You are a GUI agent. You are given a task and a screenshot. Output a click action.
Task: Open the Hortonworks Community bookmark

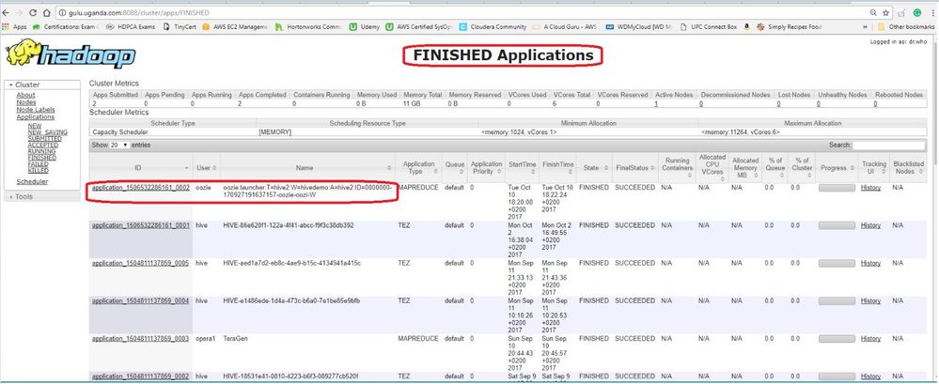tap(307, 27)
